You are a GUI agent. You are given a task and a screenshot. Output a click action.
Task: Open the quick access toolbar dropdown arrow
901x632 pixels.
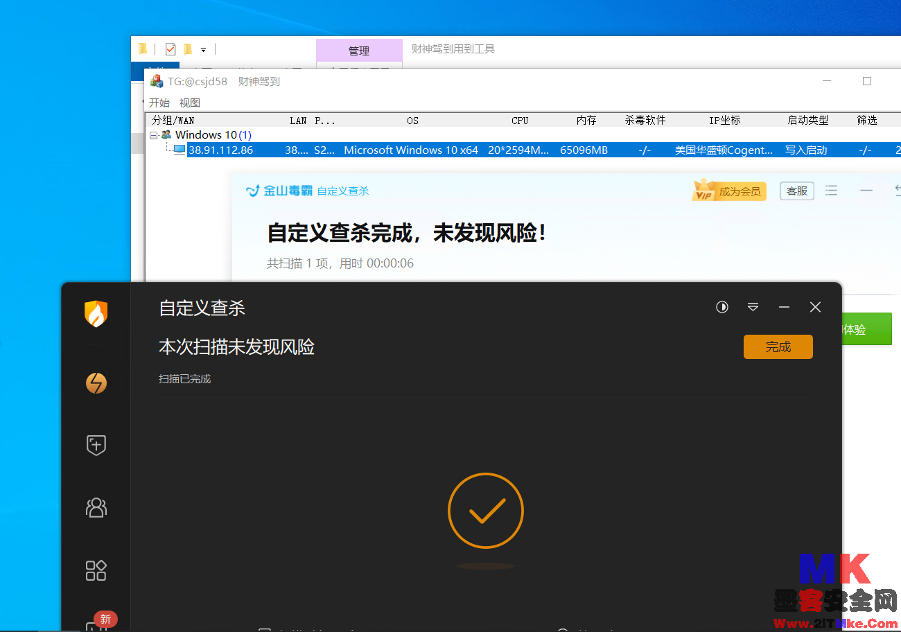[x=203, y=50]
